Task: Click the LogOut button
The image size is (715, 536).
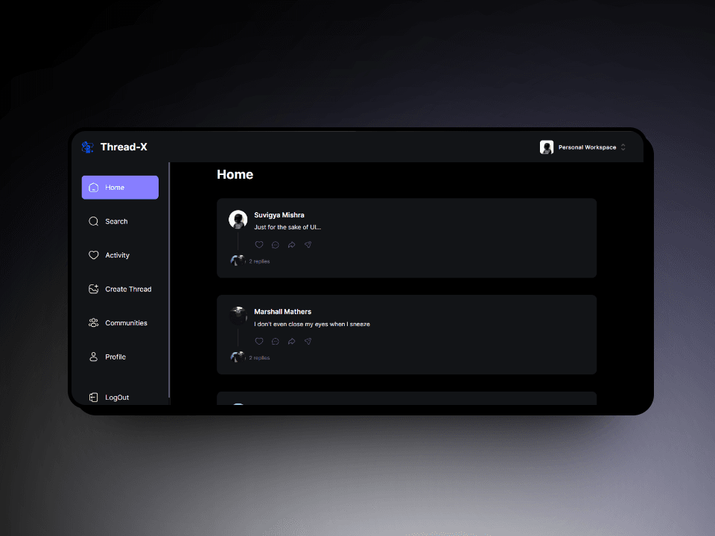Action: (x=117, y=398)
